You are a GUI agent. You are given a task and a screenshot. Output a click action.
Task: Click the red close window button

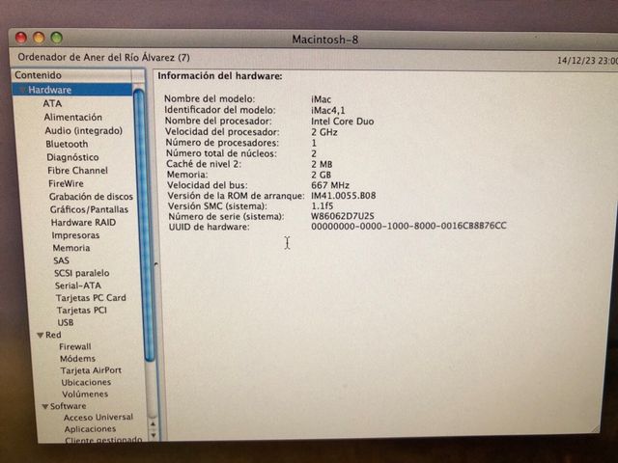pyautogui.click(x=21, y=38)
